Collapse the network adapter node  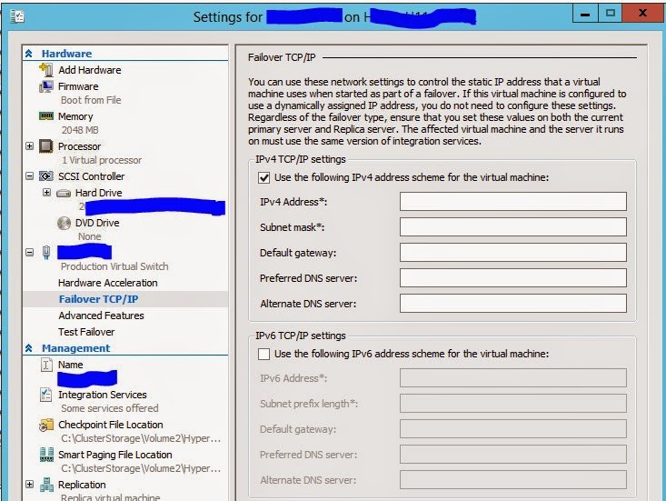tap(29, 253)
